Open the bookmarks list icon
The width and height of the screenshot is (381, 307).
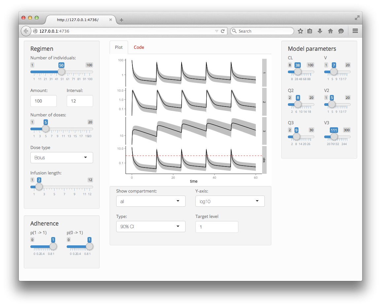310,31
